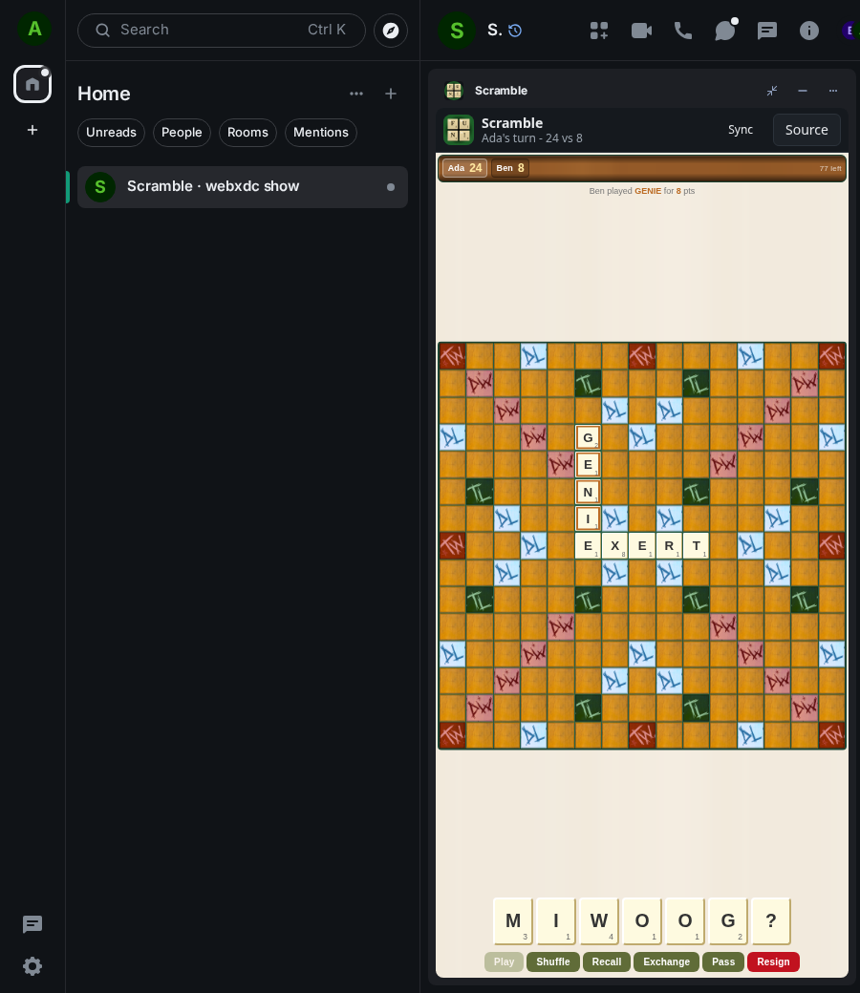Go to the Home space icon
This screenshot has width=860, height=993.
[x=32, y=84]
